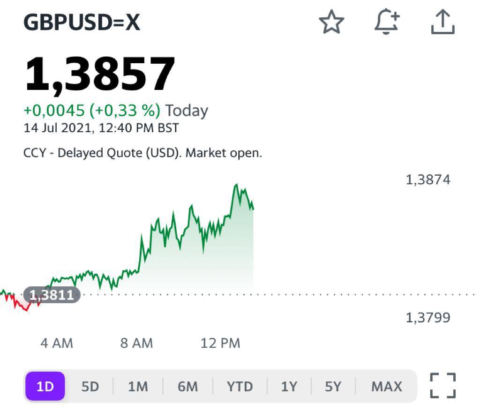Choose the 6M time range

[x=187, y=387]
